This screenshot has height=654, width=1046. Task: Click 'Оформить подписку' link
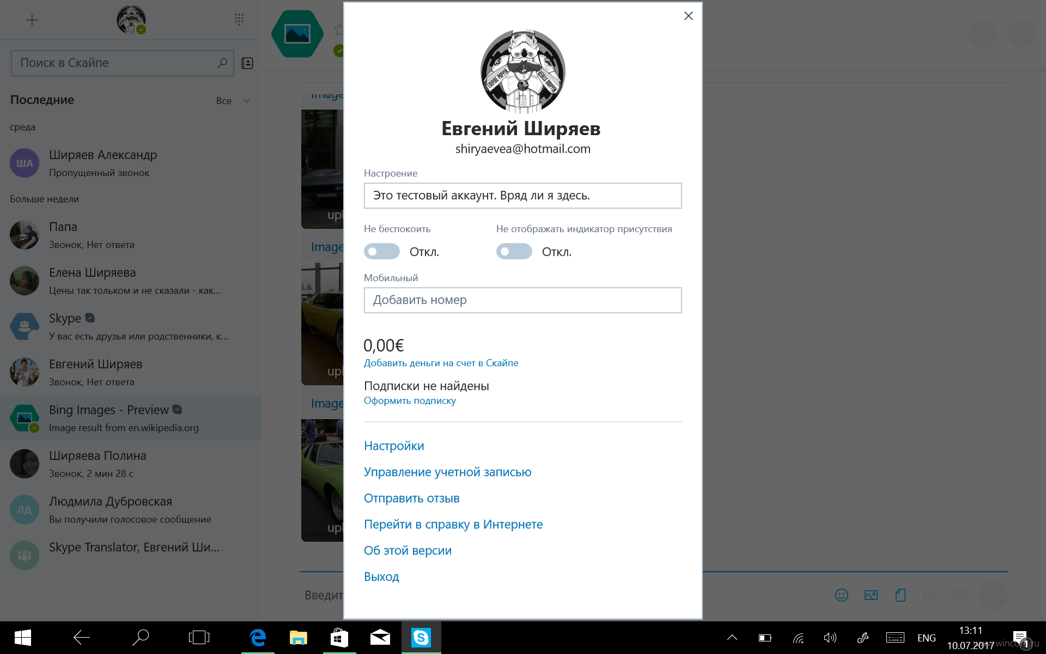tap(410, 401)
